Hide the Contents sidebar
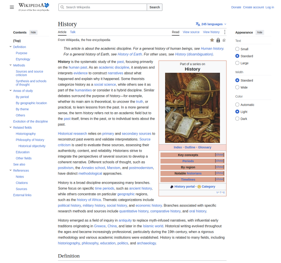The width and height of the screenshot is (281, 263). tap(33, 32)
